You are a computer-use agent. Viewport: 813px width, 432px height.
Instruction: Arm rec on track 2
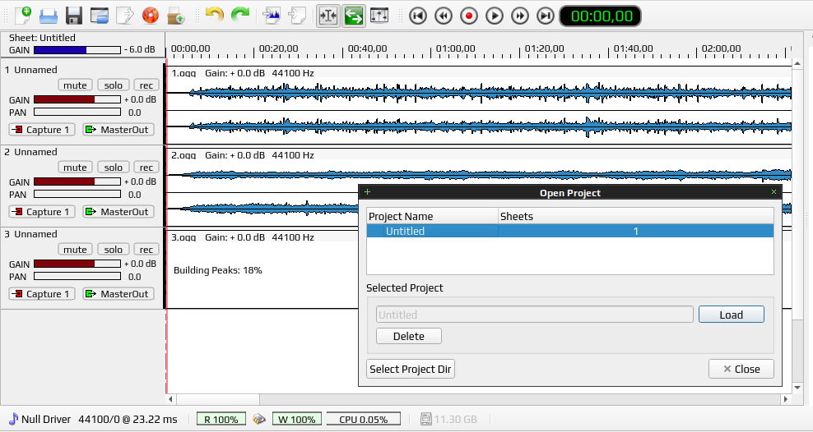146,167
